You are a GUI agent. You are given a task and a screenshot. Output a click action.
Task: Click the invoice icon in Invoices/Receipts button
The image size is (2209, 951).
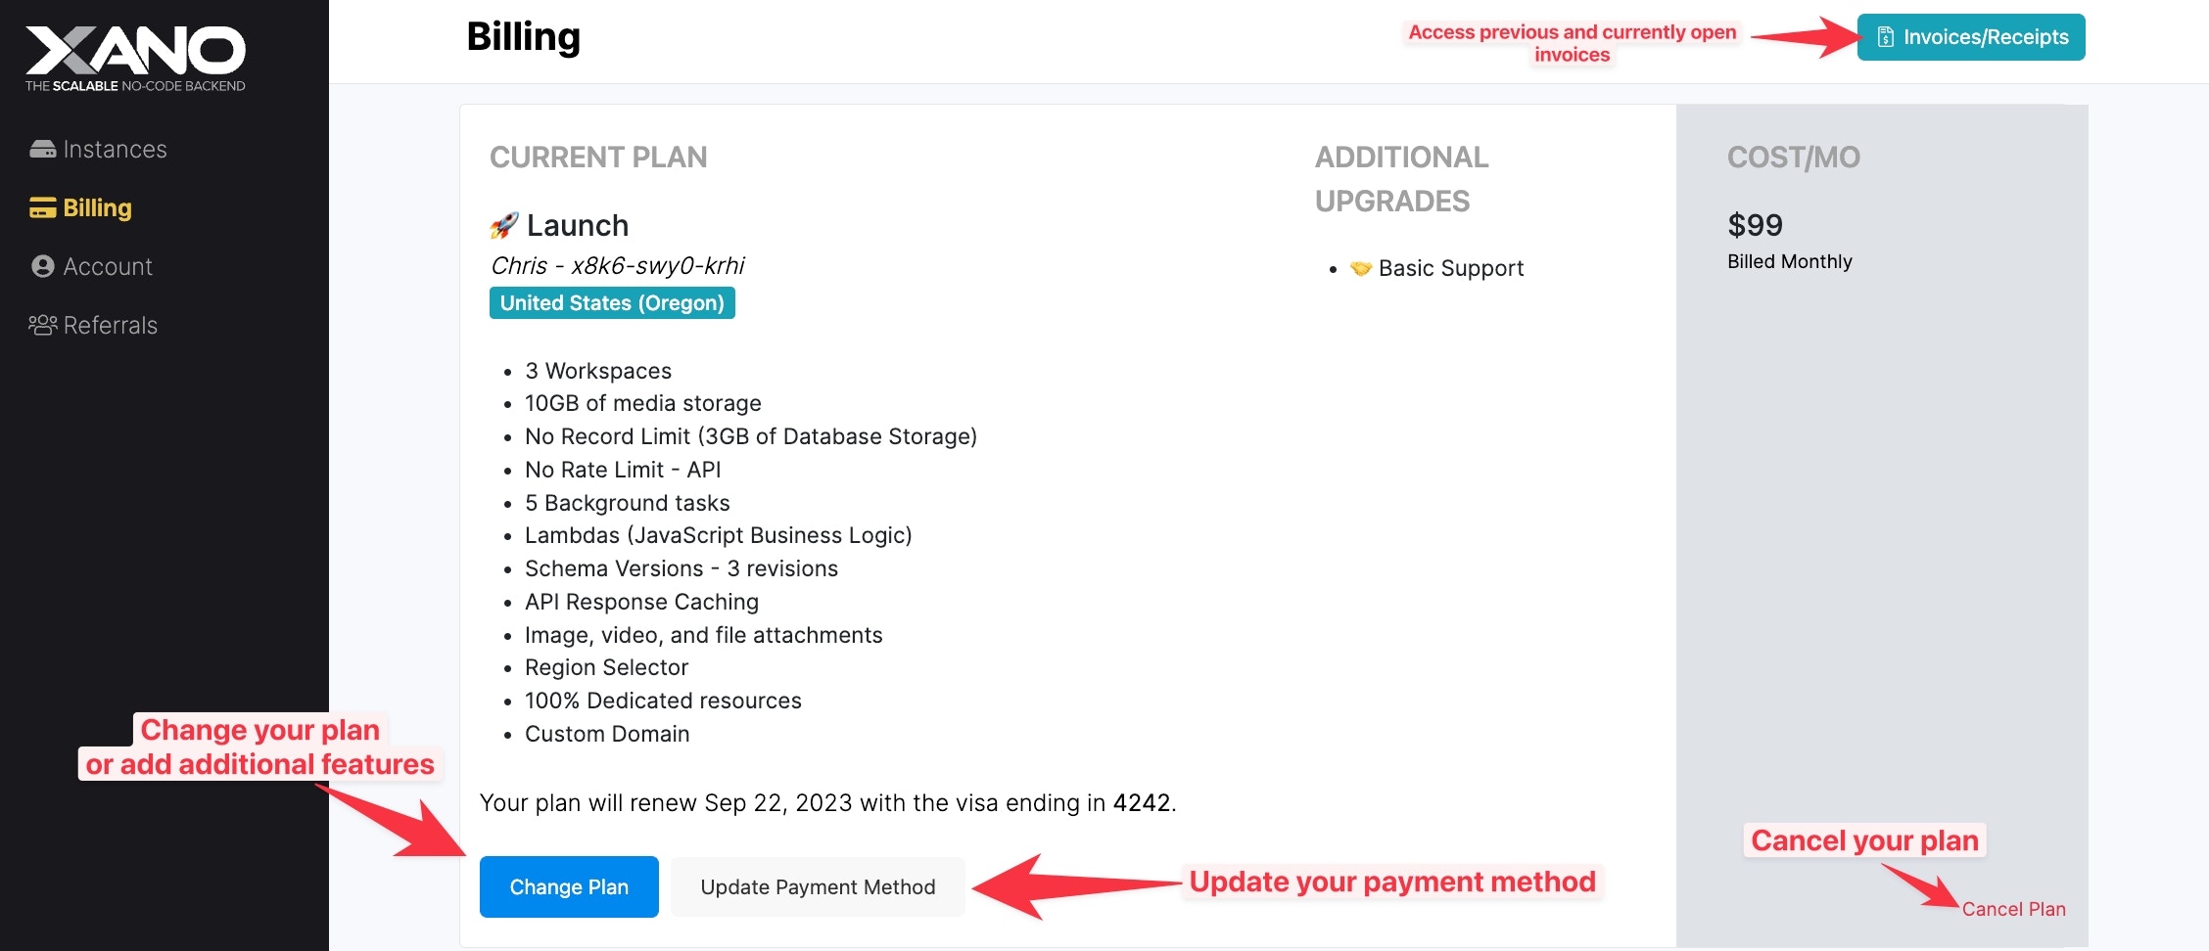pyautogui.click(x=1885, y=37)
